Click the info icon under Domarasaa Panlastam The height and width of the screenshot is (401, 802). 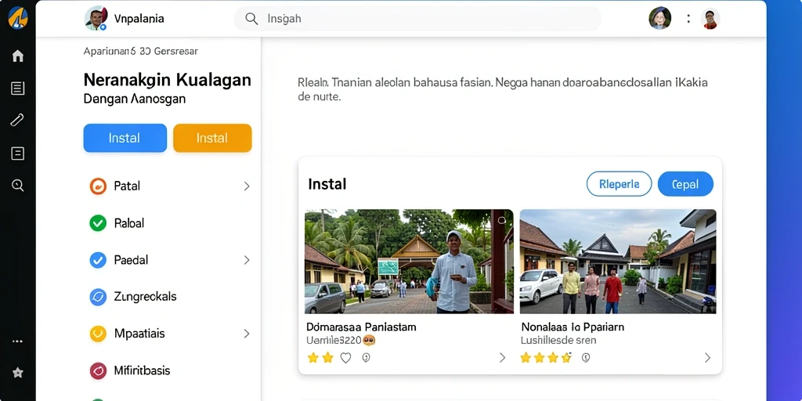click(366, 358)
